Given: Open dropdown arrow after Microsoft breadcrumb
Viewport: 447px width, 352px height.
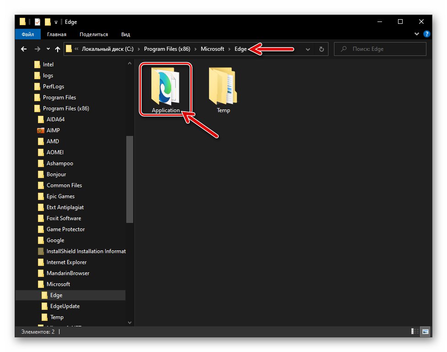Looking at the screenshot, I should (x=229, y=49).
